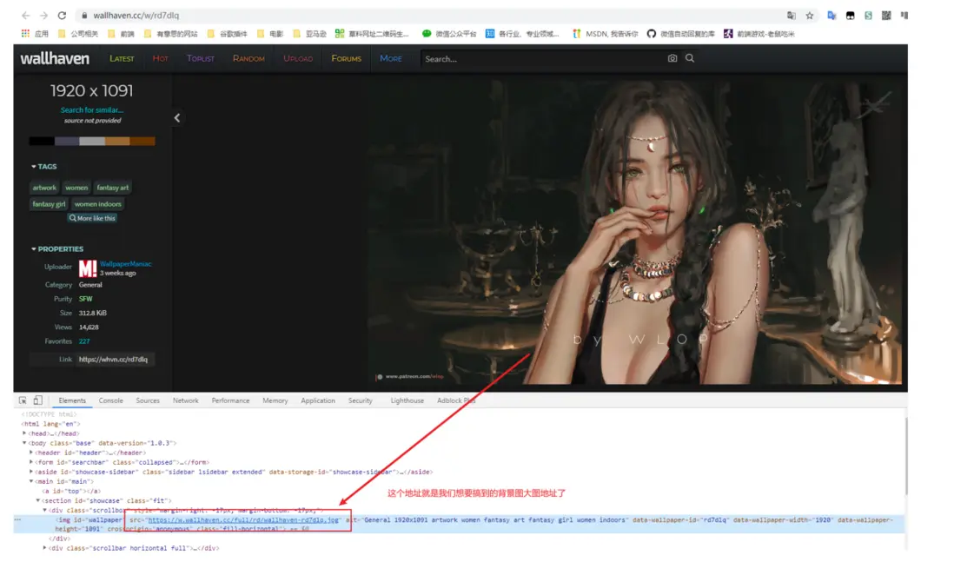Screen dimensions: 954x562
Task: Click the translate page icon in address bar
Action: coord(791,16)
